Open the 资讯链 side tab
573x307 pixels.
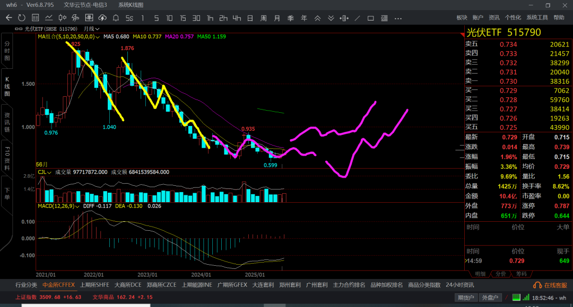coord(7,122)
